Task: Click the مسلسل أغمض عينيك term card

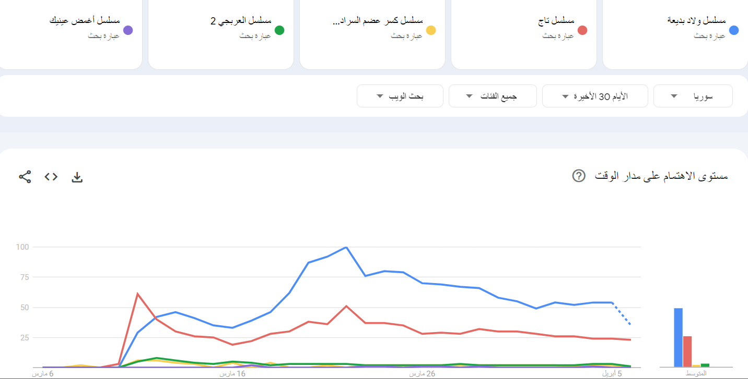Action: [x=69, y=34]
